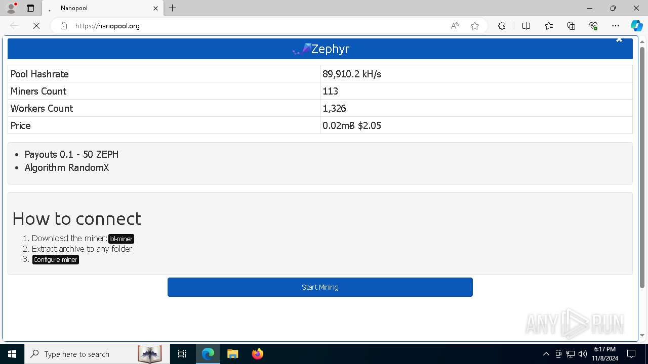648x364 pixels.
Task: Click the Price label
Action: coord(21,125)
